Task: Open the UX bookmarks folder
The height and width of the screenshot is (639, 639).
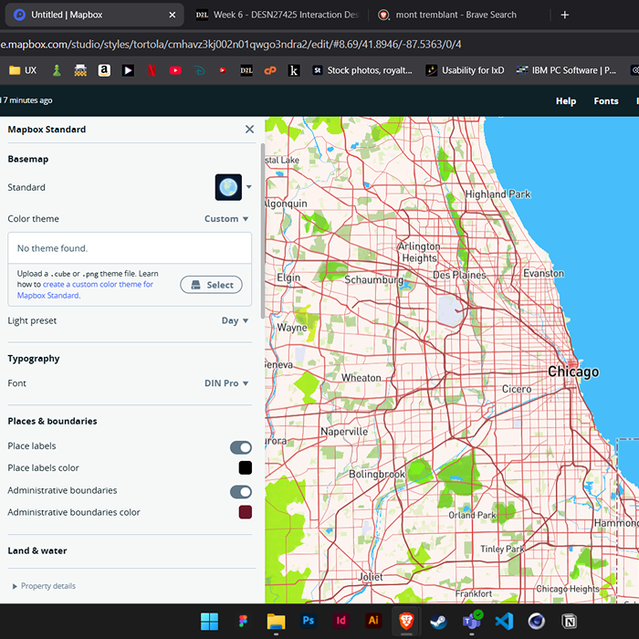Action: click(23, 70)
